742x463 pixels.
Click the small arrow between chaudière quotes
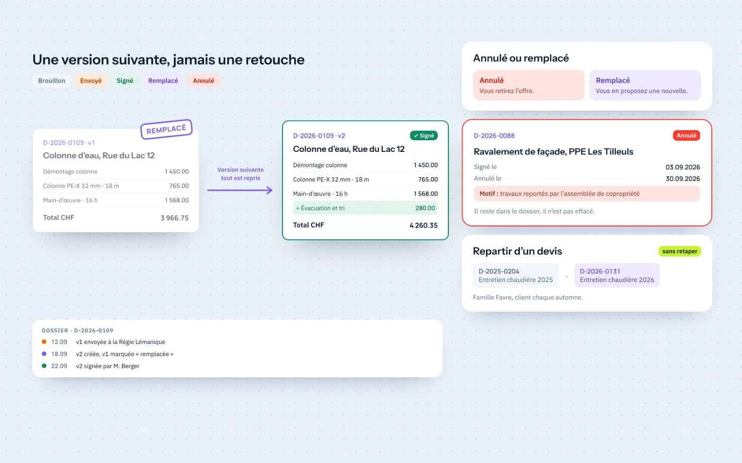[x=567, y=277]
